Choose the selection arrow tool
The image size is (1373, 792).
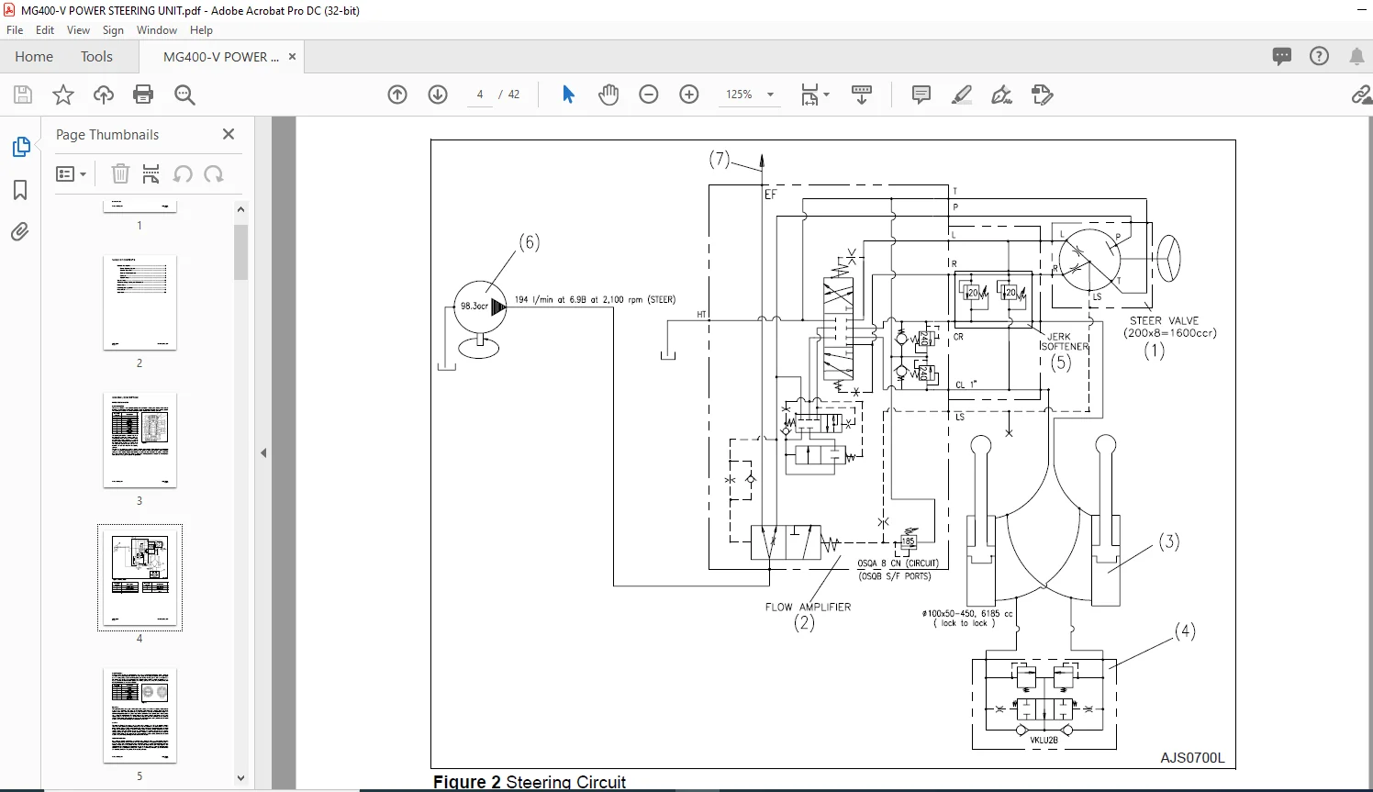568,95
